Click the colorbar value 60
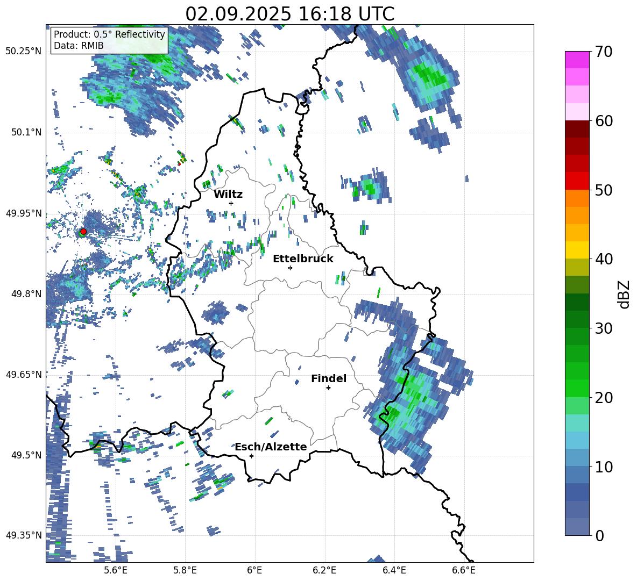The height and width of the screenshot is (581, 637). click(603, 121)
